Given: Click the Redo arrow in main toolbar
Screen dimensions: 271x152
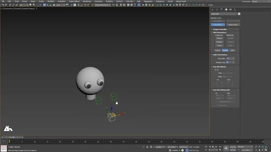Looking at the screenshot, I should (x=6, y=5).
